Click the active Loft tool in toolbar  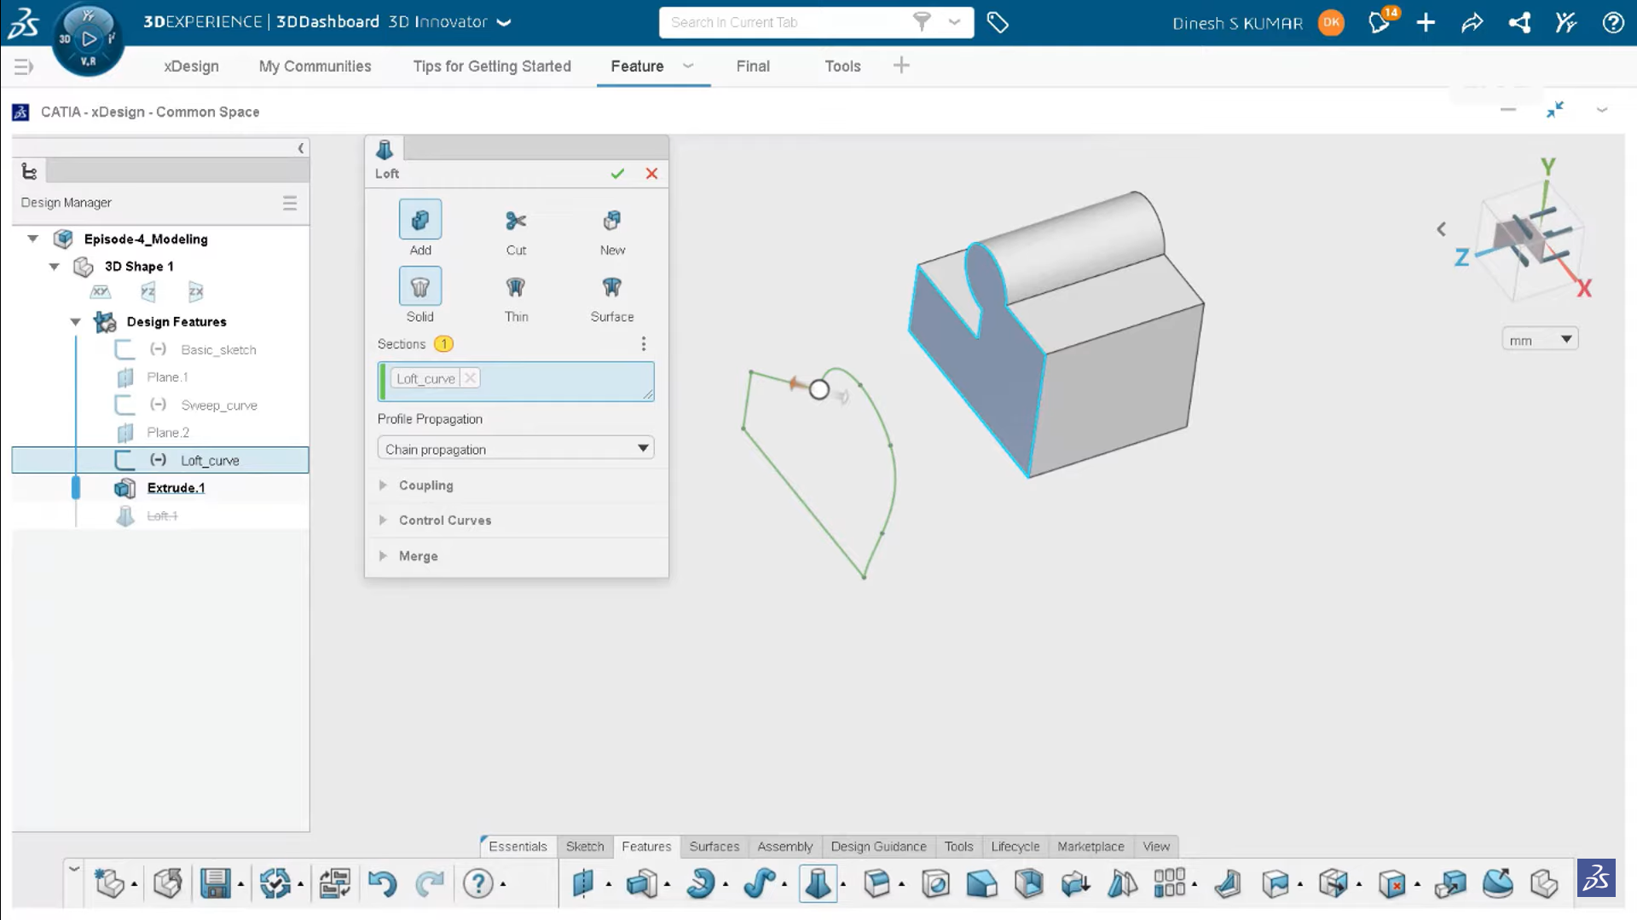pyautogui.click(x=818, y=883)
